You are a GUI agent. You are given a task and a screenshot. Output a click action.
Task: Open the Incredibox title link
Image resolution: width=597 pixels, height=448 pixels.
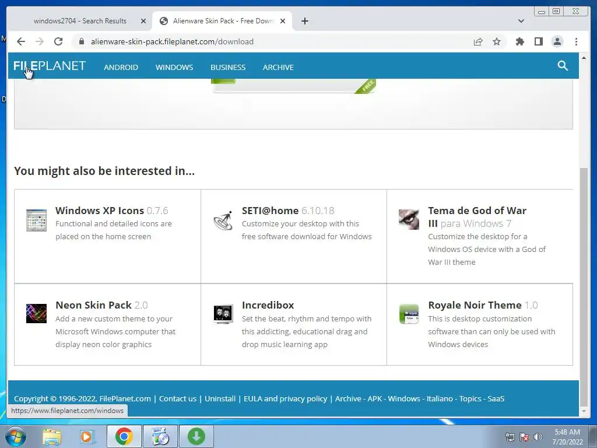click(x=268, y=305)
